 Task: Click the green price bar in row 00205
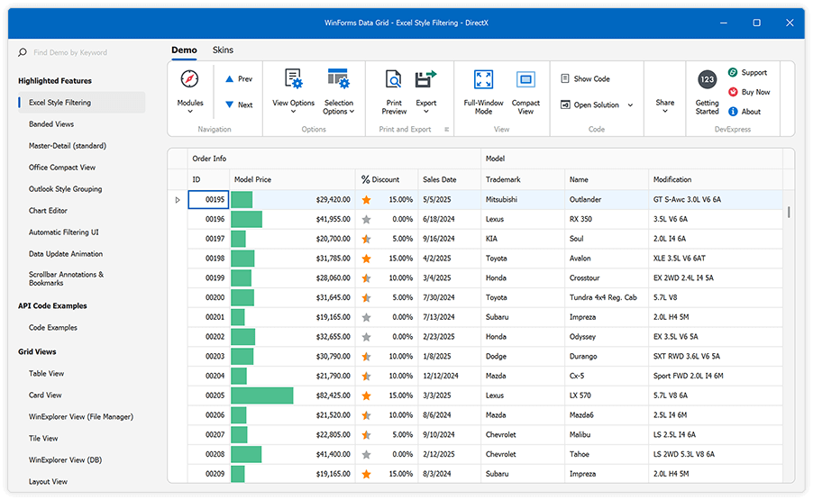[262, 395]
